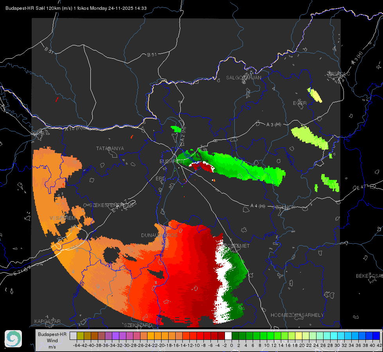The width and height of the screenshot is (383, 352).
Task: Click the TATABÁNYA city label
Action: [110, 149]
